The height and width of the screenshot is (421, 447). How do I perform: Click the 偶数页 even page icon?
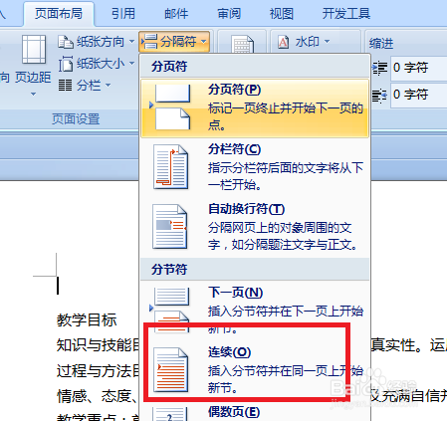(169, 414)
